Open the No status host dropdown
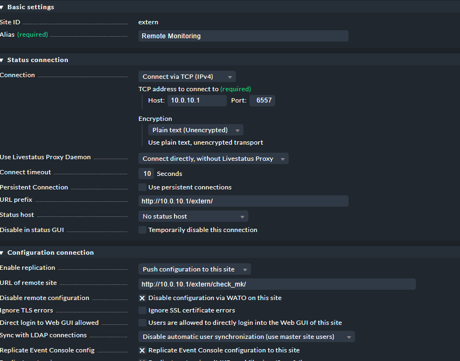The image size is (460, 361). tap(193, 216)
